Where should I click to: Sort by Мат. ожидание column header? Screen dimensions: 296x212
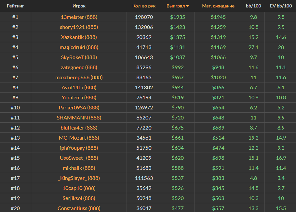pos(218,6)
